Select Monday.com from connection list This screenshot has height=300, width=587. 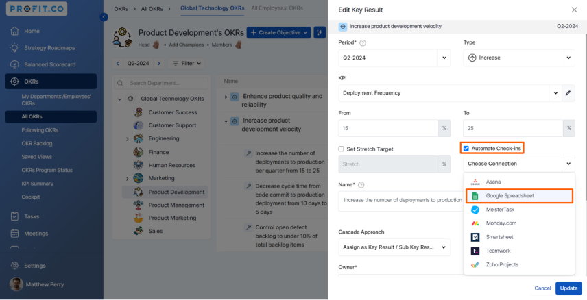519,223
